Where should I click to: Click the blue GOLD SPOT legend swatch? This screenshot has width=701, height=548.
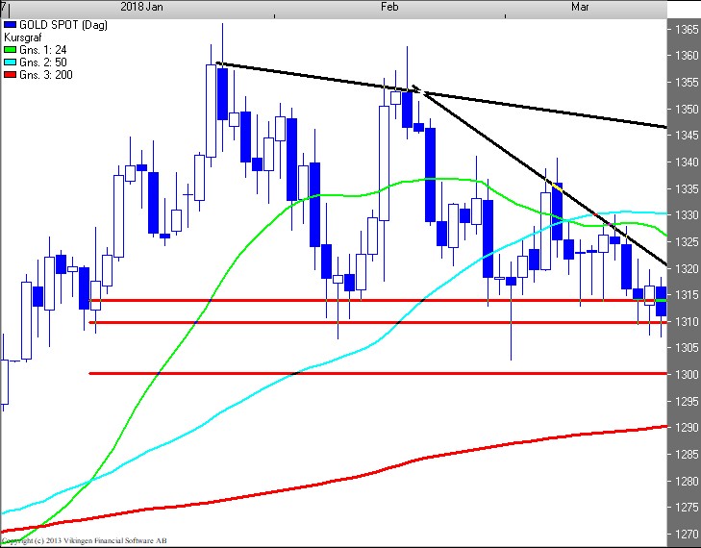pos(10,22)
